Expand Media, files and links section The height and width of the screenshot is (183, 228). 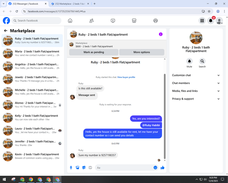(x=196, y=91)
